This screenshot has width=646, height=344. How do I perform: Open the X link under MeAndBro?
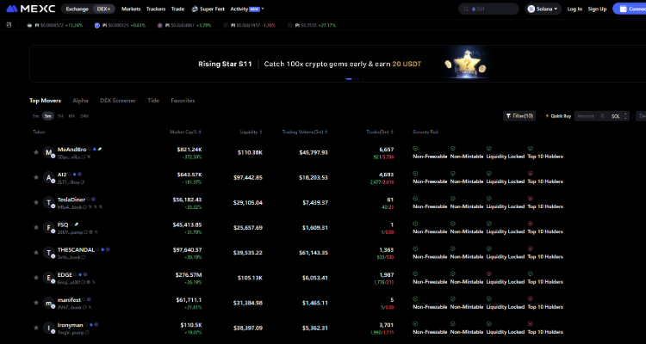pyautogui.click(x=89, y=157)
